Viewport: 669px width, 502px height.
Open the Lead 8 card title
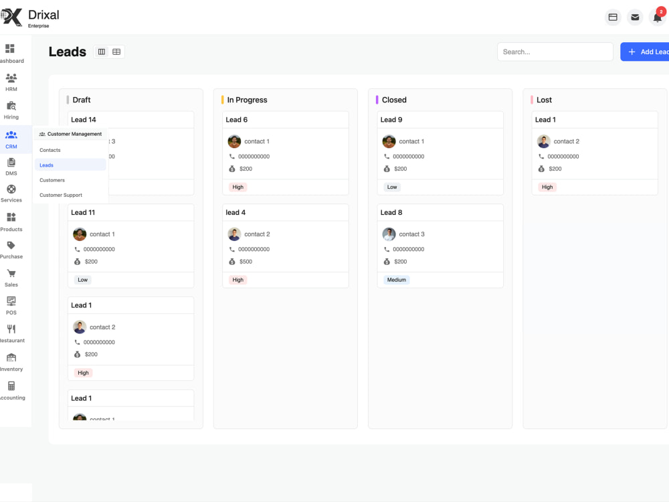(x=391, y=213)
